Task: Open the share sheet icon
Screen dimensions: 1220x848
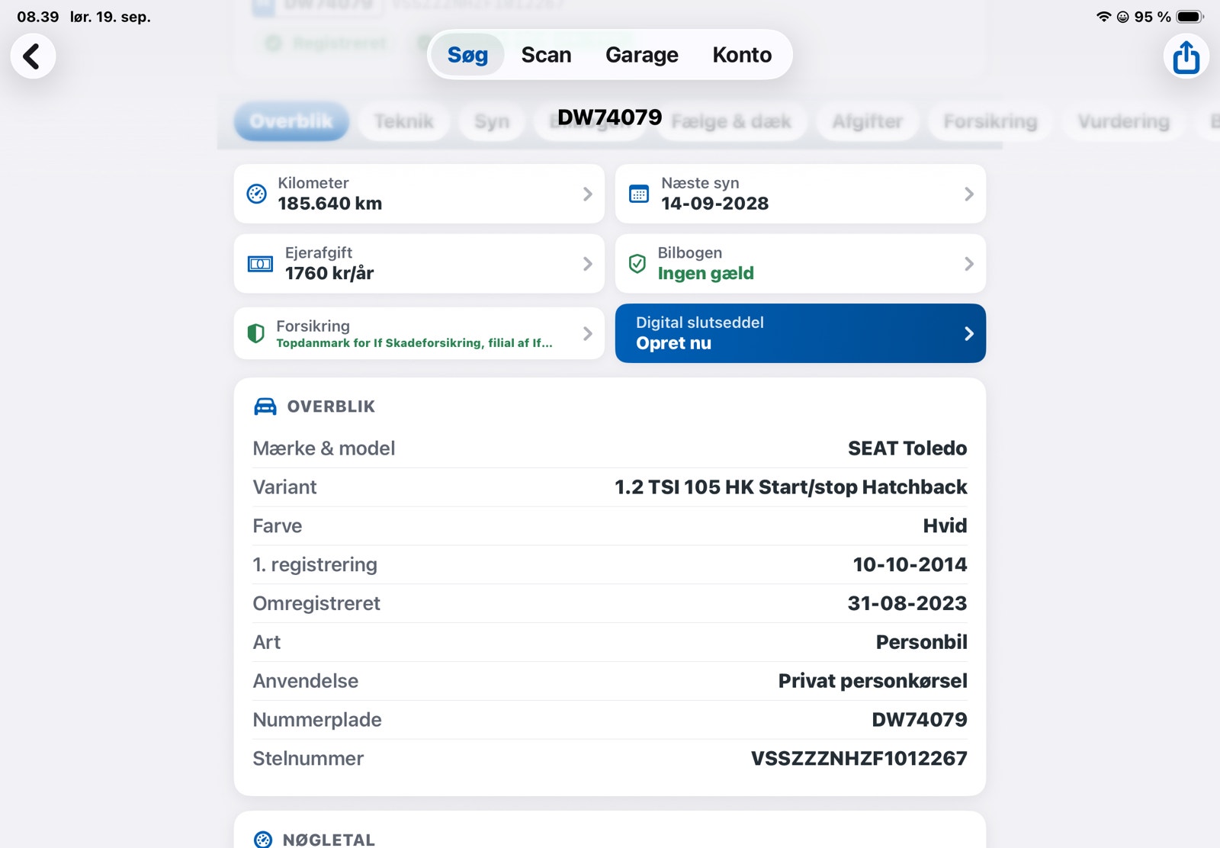Action: pyautogui.click(x=1186, y=56)
